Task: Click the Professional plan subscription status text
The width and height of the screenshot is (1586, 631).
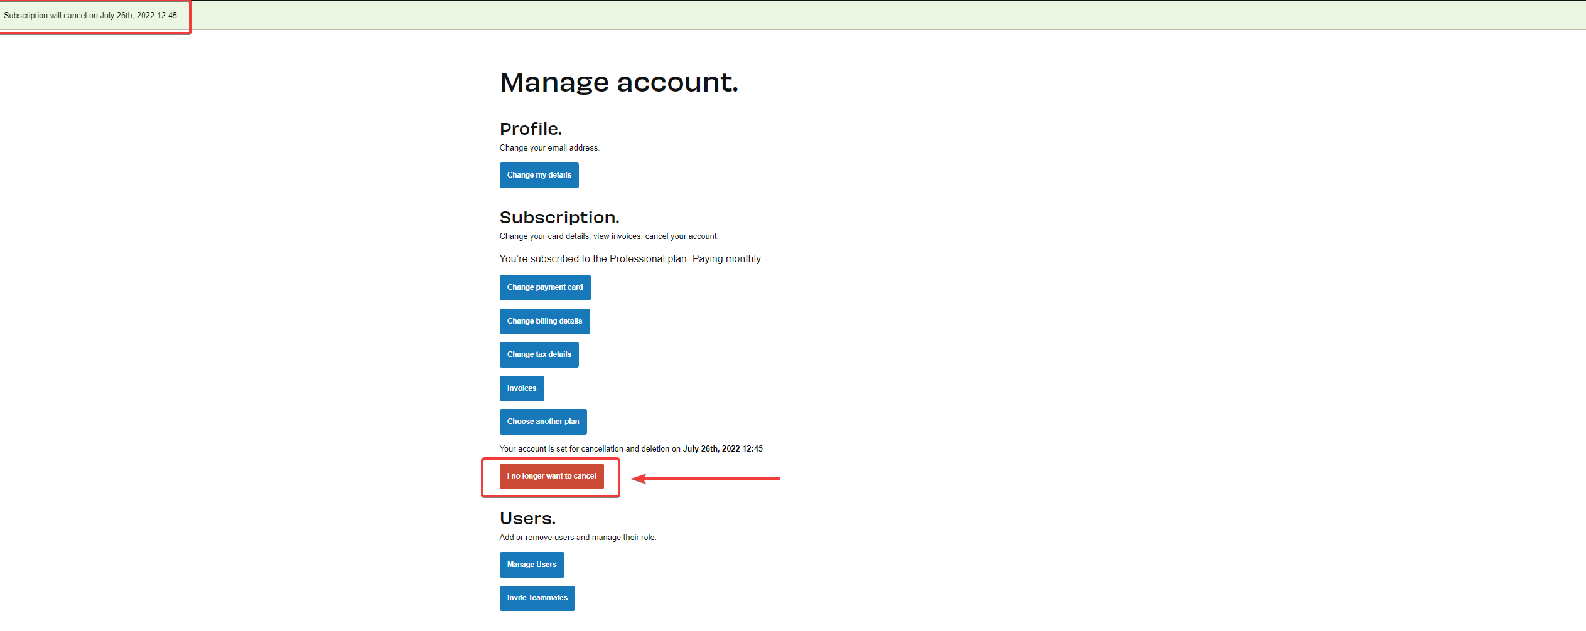Action: pos(630,259)
